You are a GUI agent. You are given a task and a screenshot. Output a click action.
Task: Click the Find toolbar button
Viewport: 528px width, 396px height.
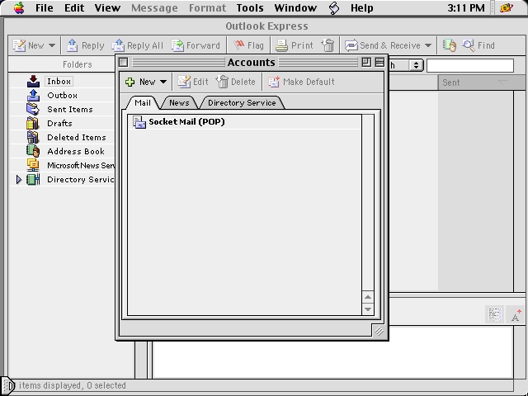(x=478, y=45)
